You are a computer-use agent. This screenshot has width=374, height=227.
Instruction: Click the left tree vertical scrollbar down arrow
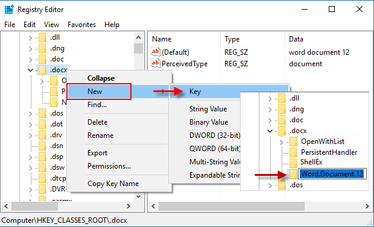point(138,196)
